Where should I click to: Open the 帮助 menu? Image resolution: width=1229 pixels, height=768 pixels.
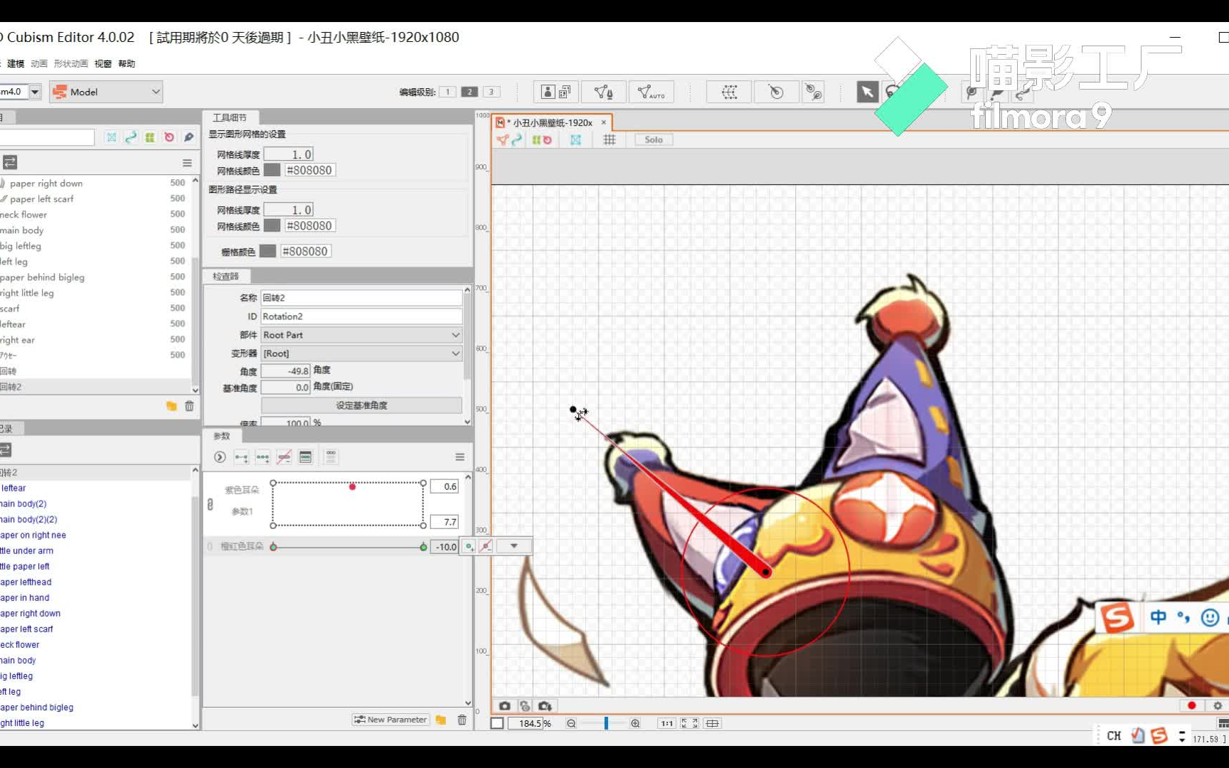click(127, 64)
